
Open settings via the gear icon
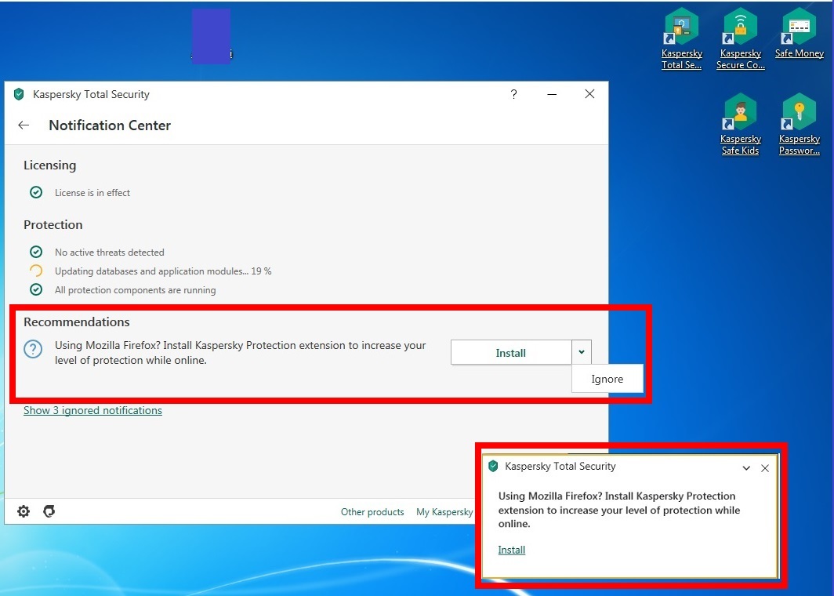pyautogui.click(x=24, y=511)
